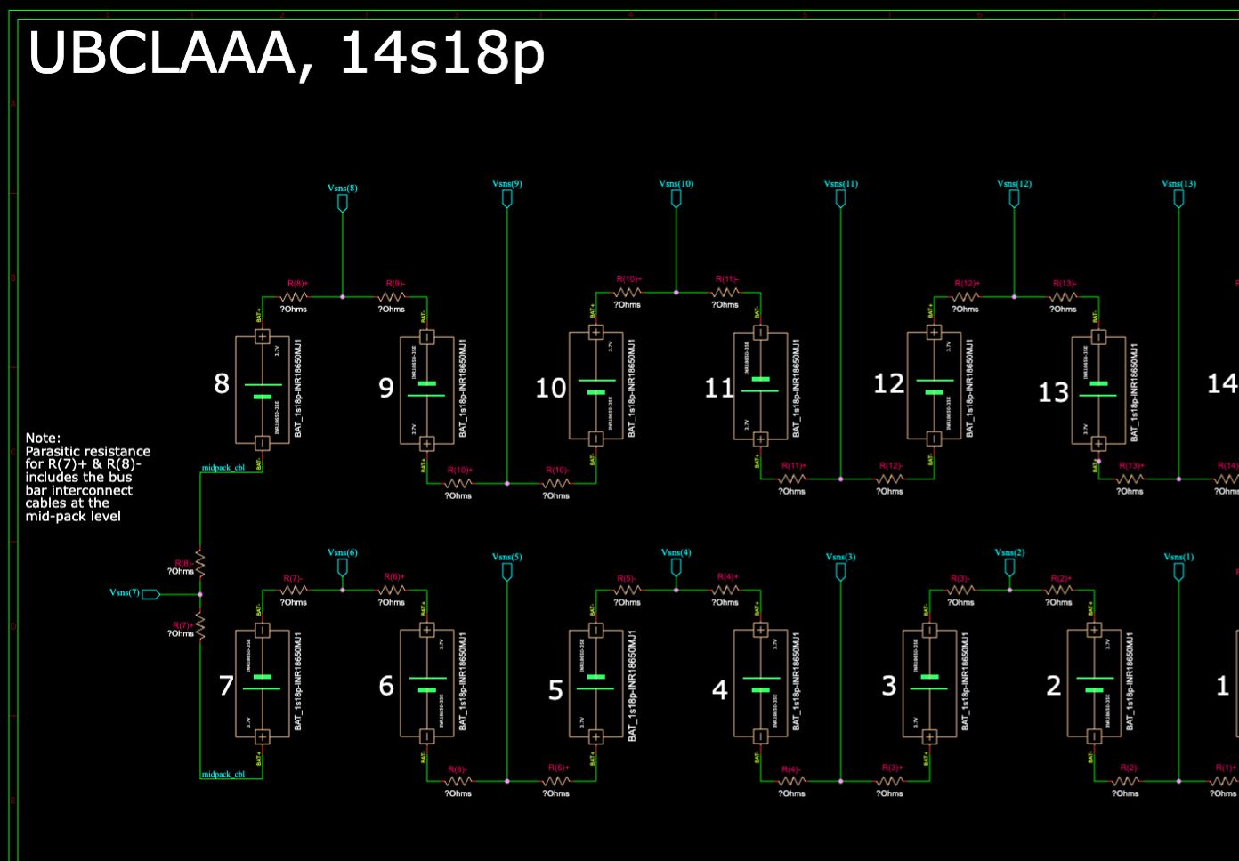Select the Vsns(2) port connector

[x=1009, y=567]
